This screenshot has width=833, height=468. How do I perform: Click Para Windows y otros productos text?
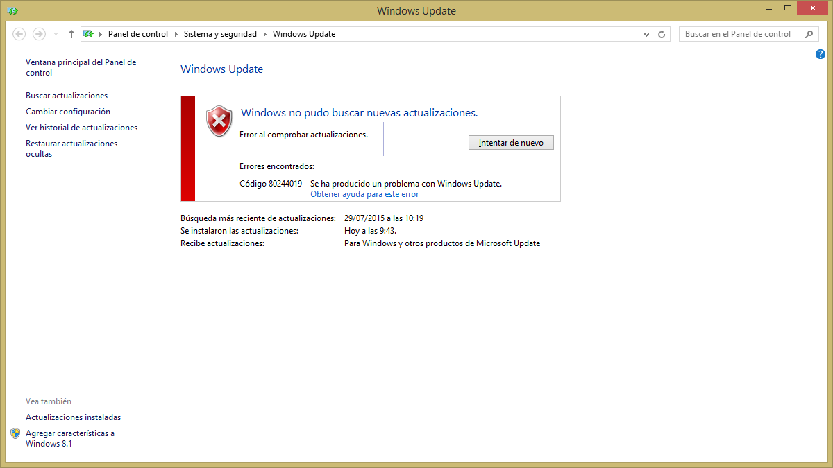(x=442, y=243)
